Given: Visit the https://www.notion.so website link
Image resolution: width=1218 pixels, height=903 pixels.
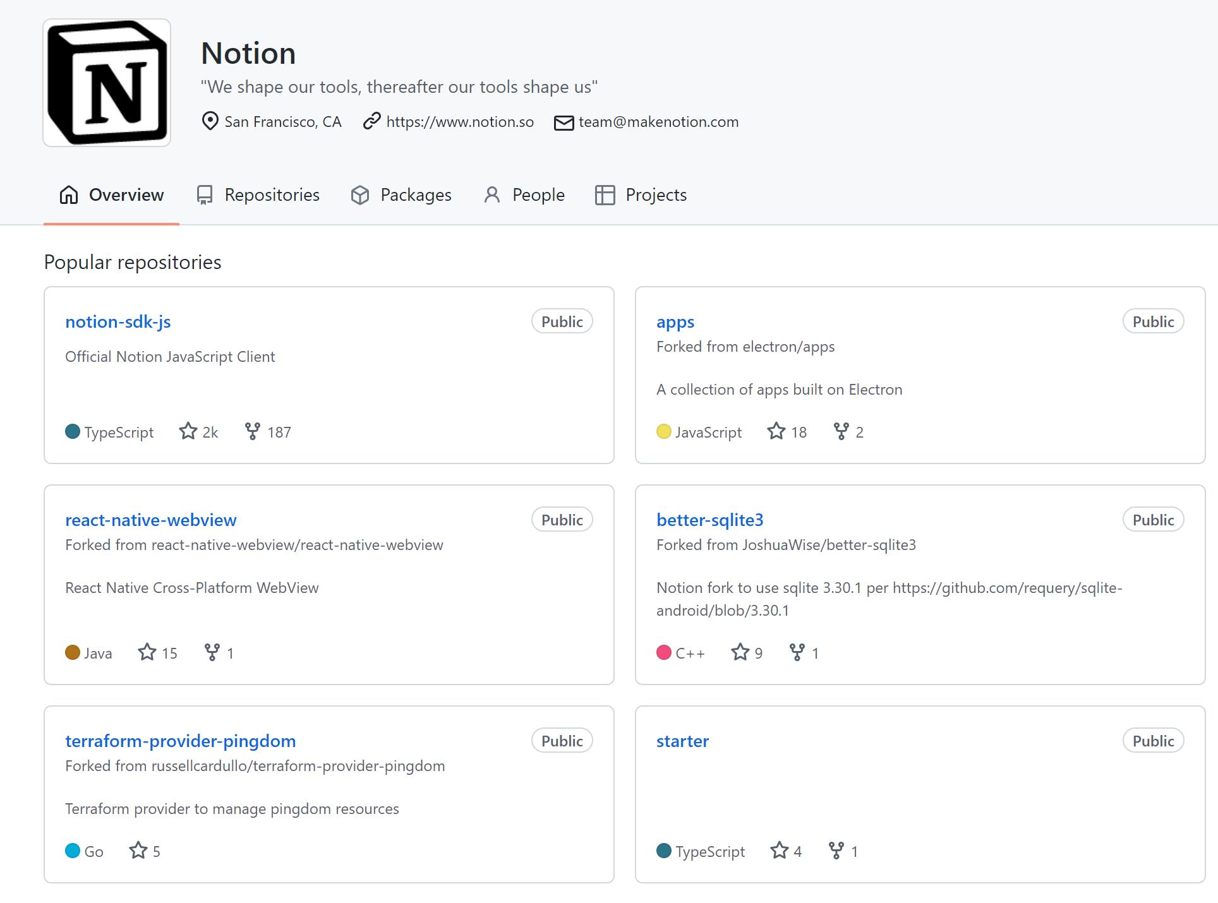Looking at the screenshot, I should tap(459, 122).
